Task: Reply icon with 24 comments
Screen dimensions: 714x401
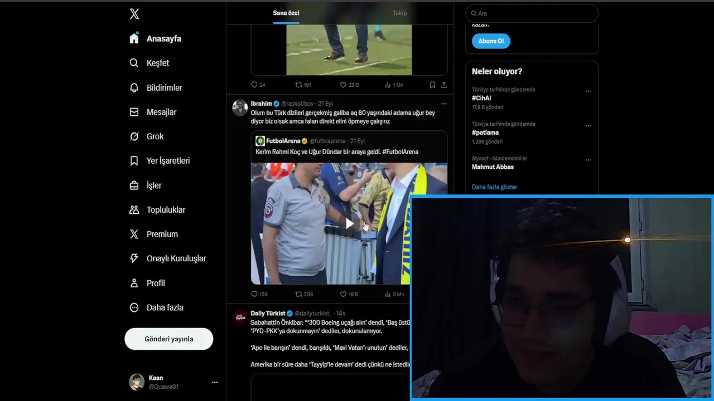Action: pos(254,85)
